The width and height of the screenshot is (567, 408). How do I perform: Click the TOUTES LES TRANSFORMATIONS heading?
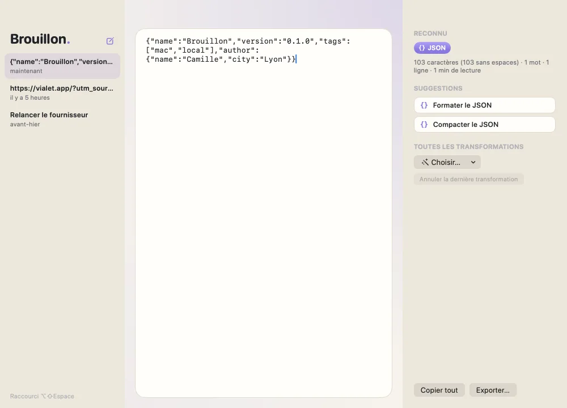(469, 147)
